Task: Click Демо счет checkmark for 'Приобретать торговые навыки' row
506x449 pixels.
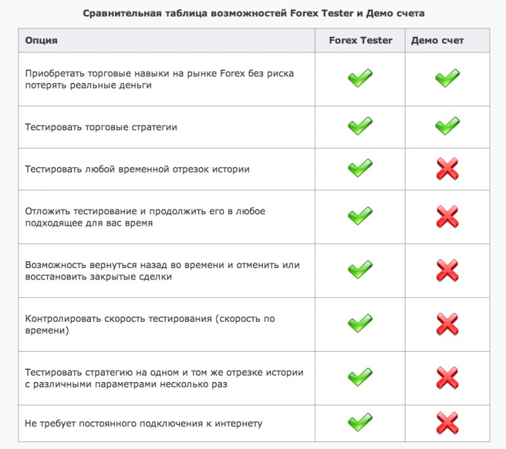Action: (447, 78)
